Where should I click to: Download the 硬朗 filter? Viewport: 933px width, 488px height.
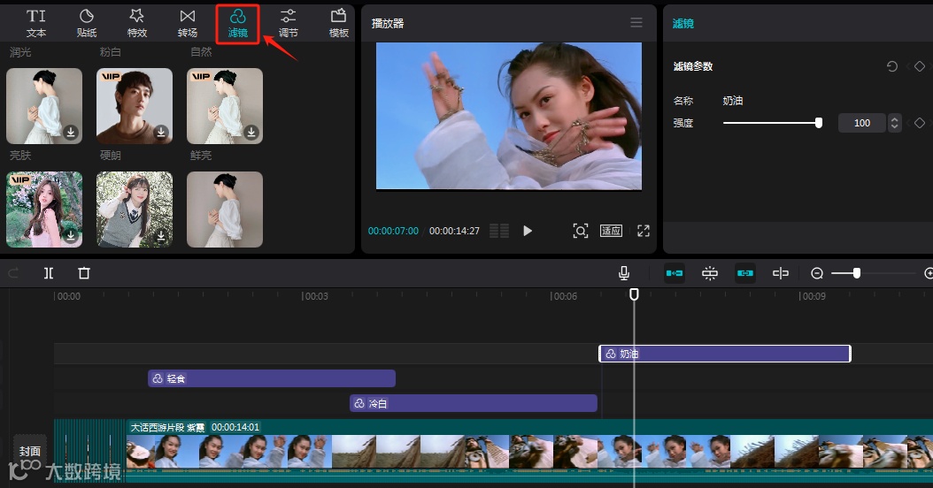[161, 132]
